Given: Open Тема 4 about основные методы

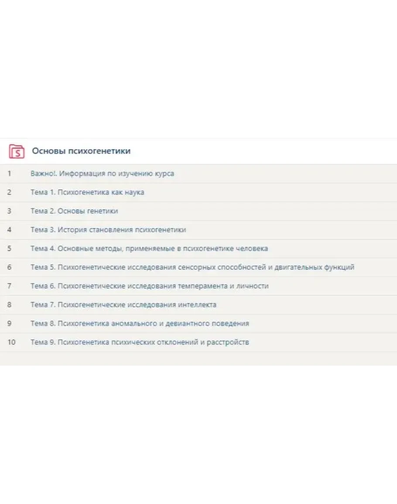Looking at the screenshot, I should point(149,249).
